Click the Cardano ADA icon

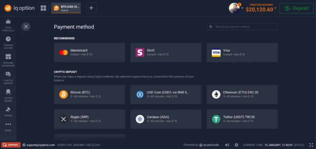tap(140, 119)
